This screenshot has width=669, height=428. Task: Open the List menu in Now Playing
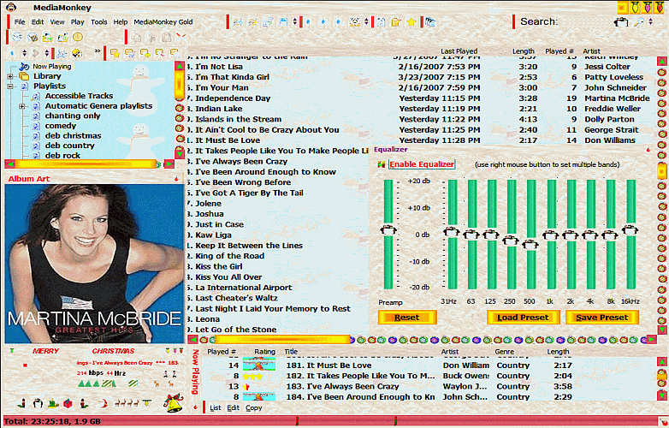point(216,408)
